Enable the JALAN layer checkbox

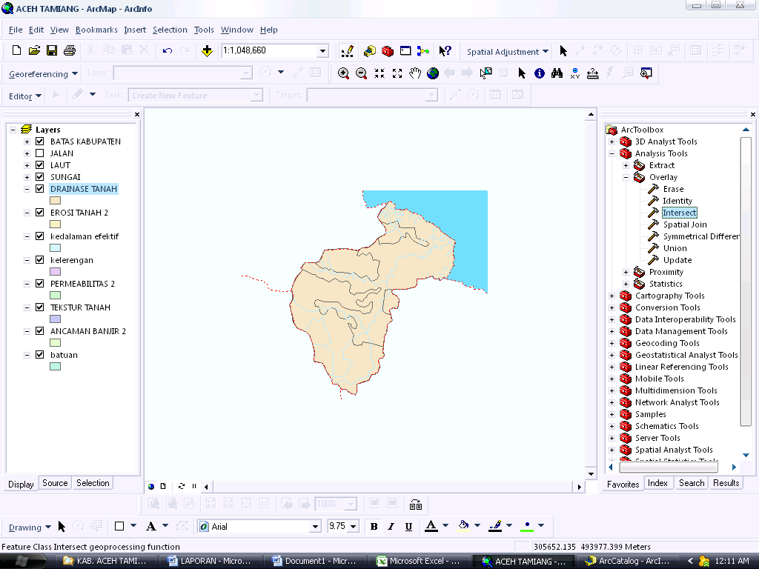coord(40,153)
